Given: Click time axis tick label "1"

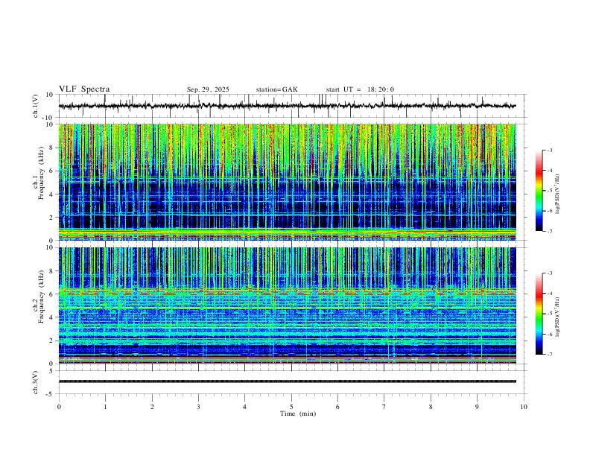Looking at the screenshot, I should 105,407.
